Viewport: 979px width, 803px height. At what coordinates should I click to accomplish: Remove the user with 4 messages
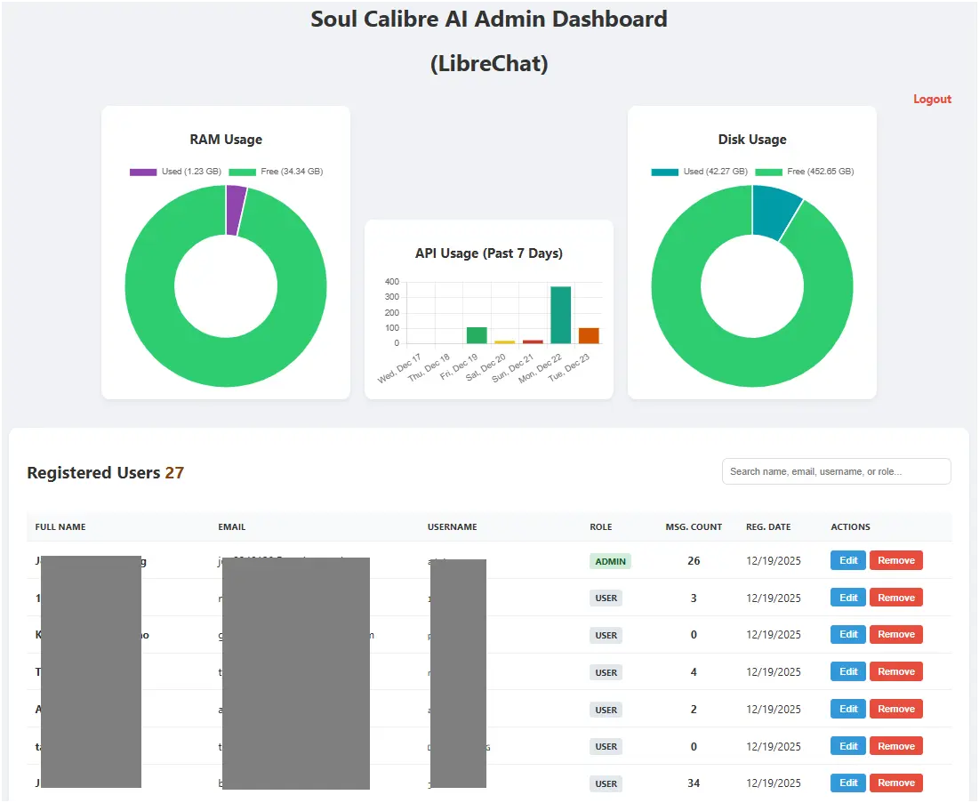pyautogui.click(x=896, y=671)
